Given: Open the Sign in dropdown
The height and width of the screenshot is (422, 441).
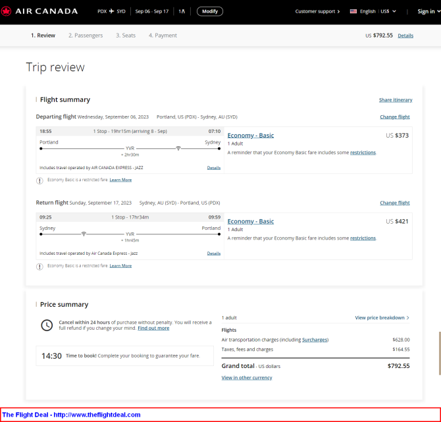Looking at the screenshot, I should click(428, 11).
